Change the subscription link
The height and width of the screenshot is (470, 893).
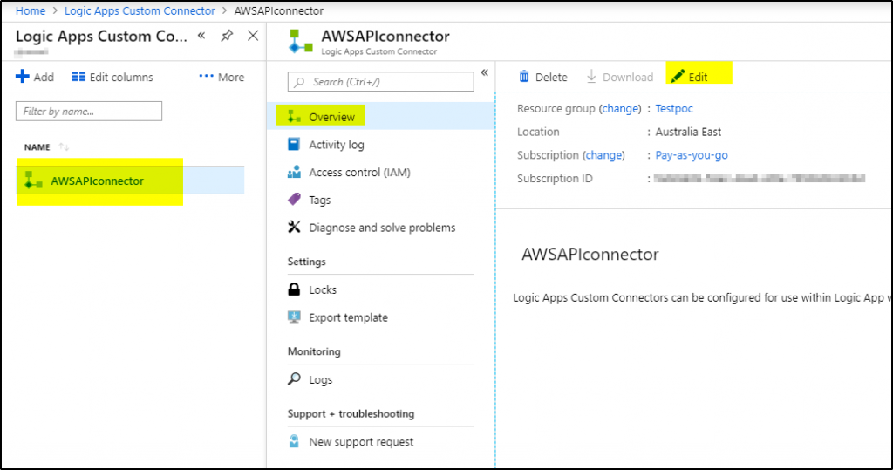(603, 155)
